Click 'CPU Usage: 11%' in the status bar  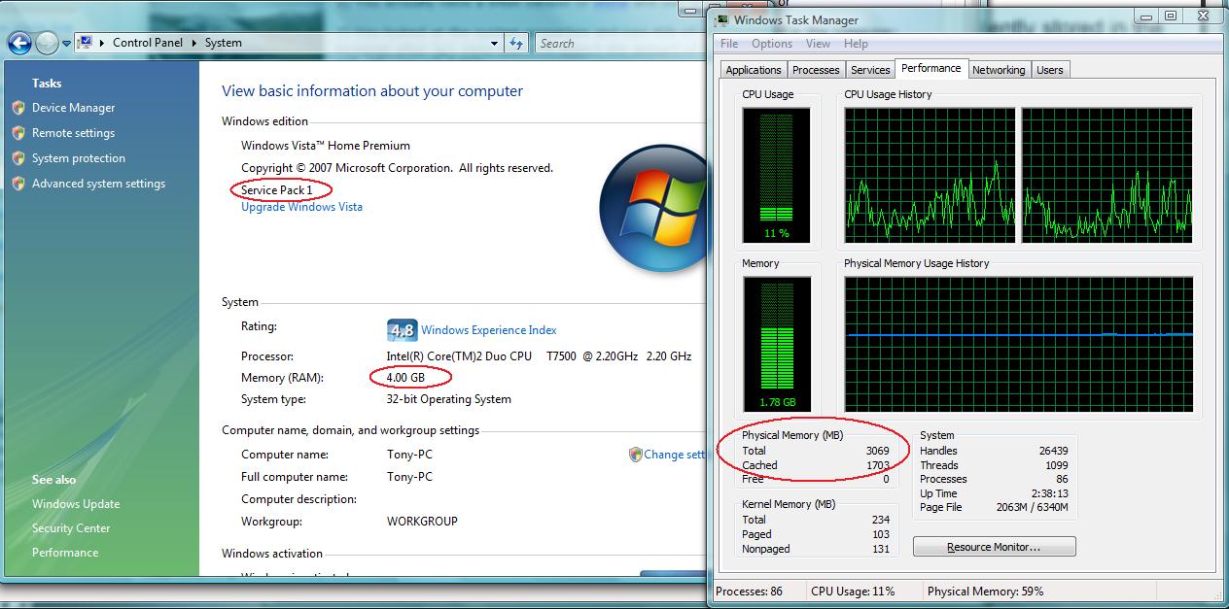[853, 592]
